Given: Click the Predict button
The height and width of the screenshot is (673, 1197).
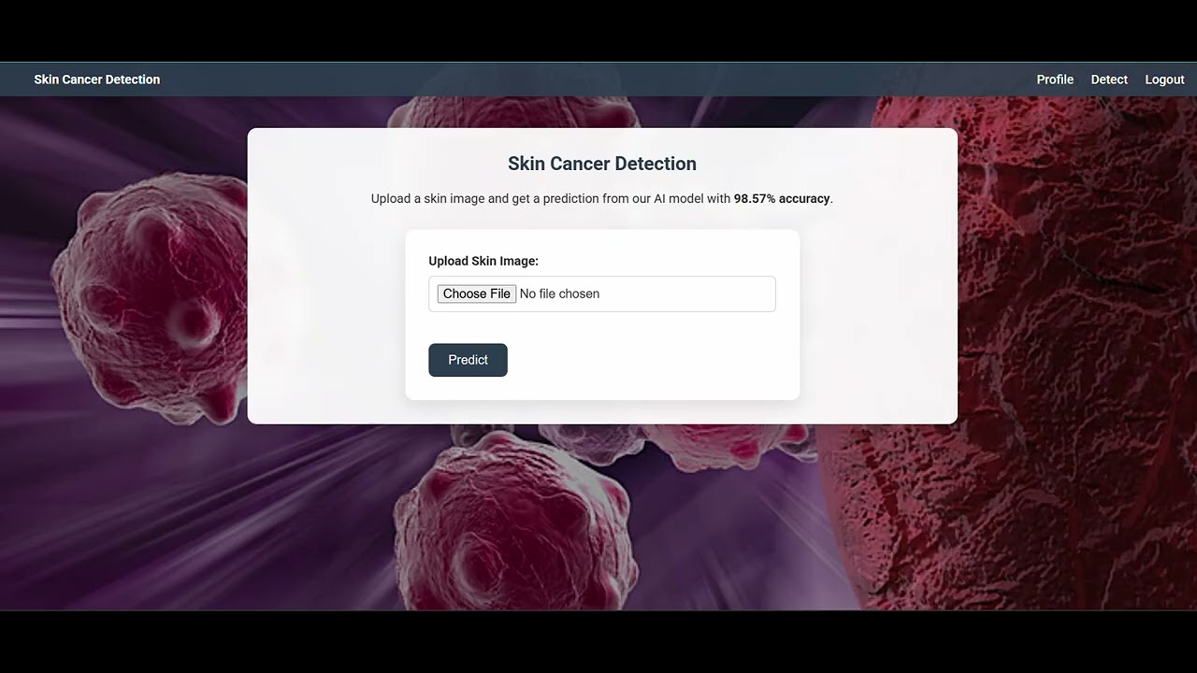Looking at the screenshot, I should pos(468,360).
